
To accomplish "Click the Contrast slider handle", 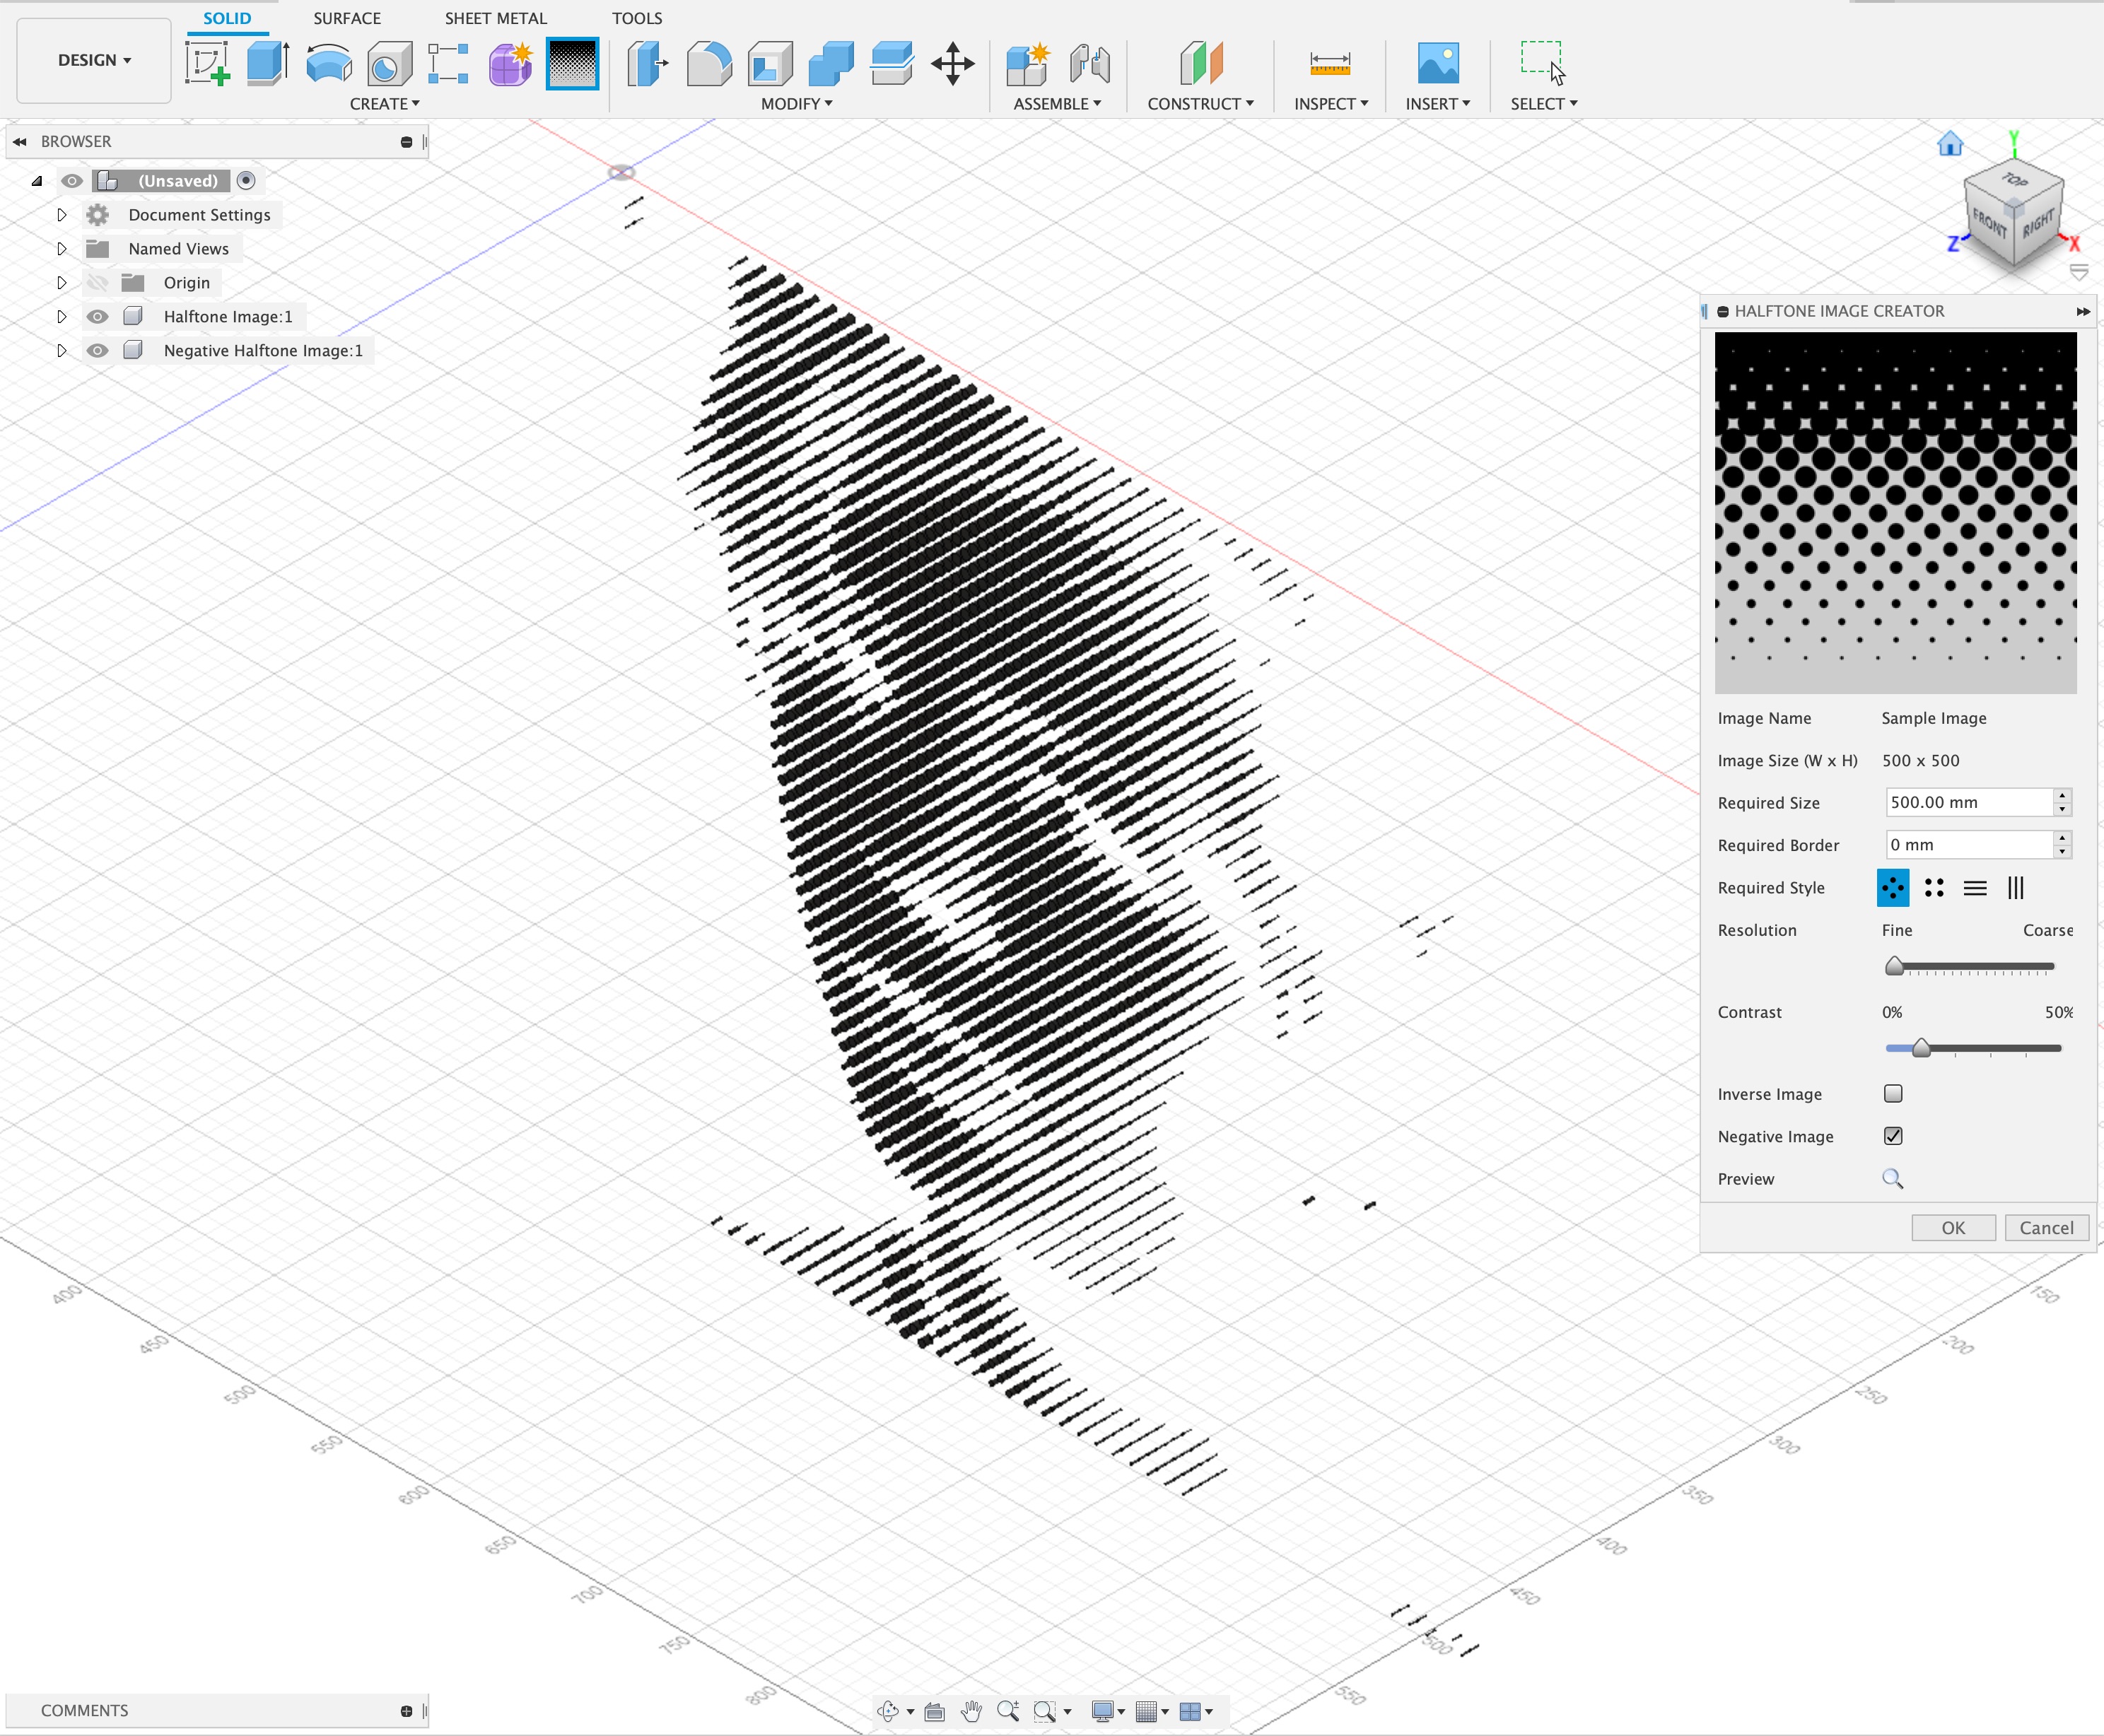I will pyautogui.click(x=1921, y=1047).
